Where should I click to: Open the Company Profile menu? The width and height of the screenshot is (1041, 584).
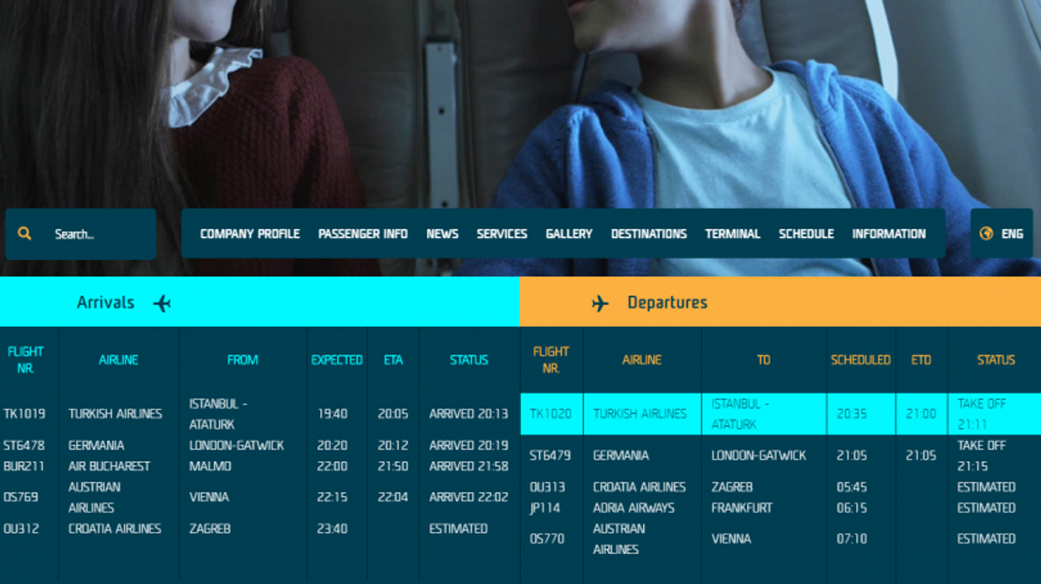pyautogui.click(x=249, y=234)
